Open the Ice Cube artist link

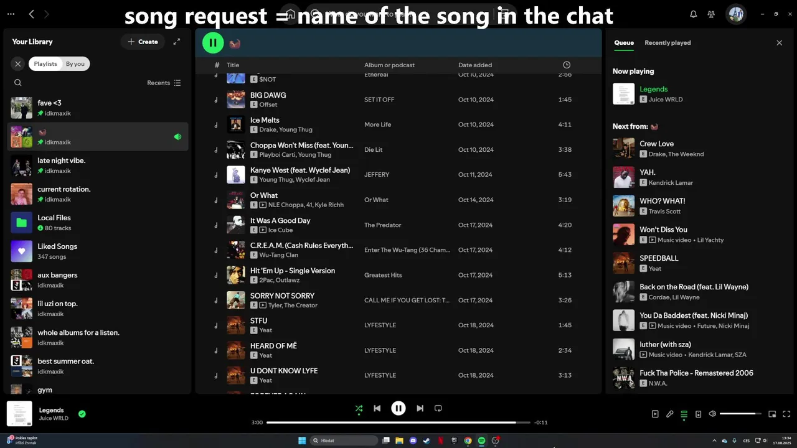point(280,230)
